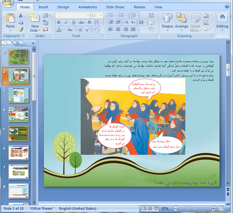Screen dimensions: 233x213
Task: Click the English (United States) language button
Action: click(x=78, y=209)
